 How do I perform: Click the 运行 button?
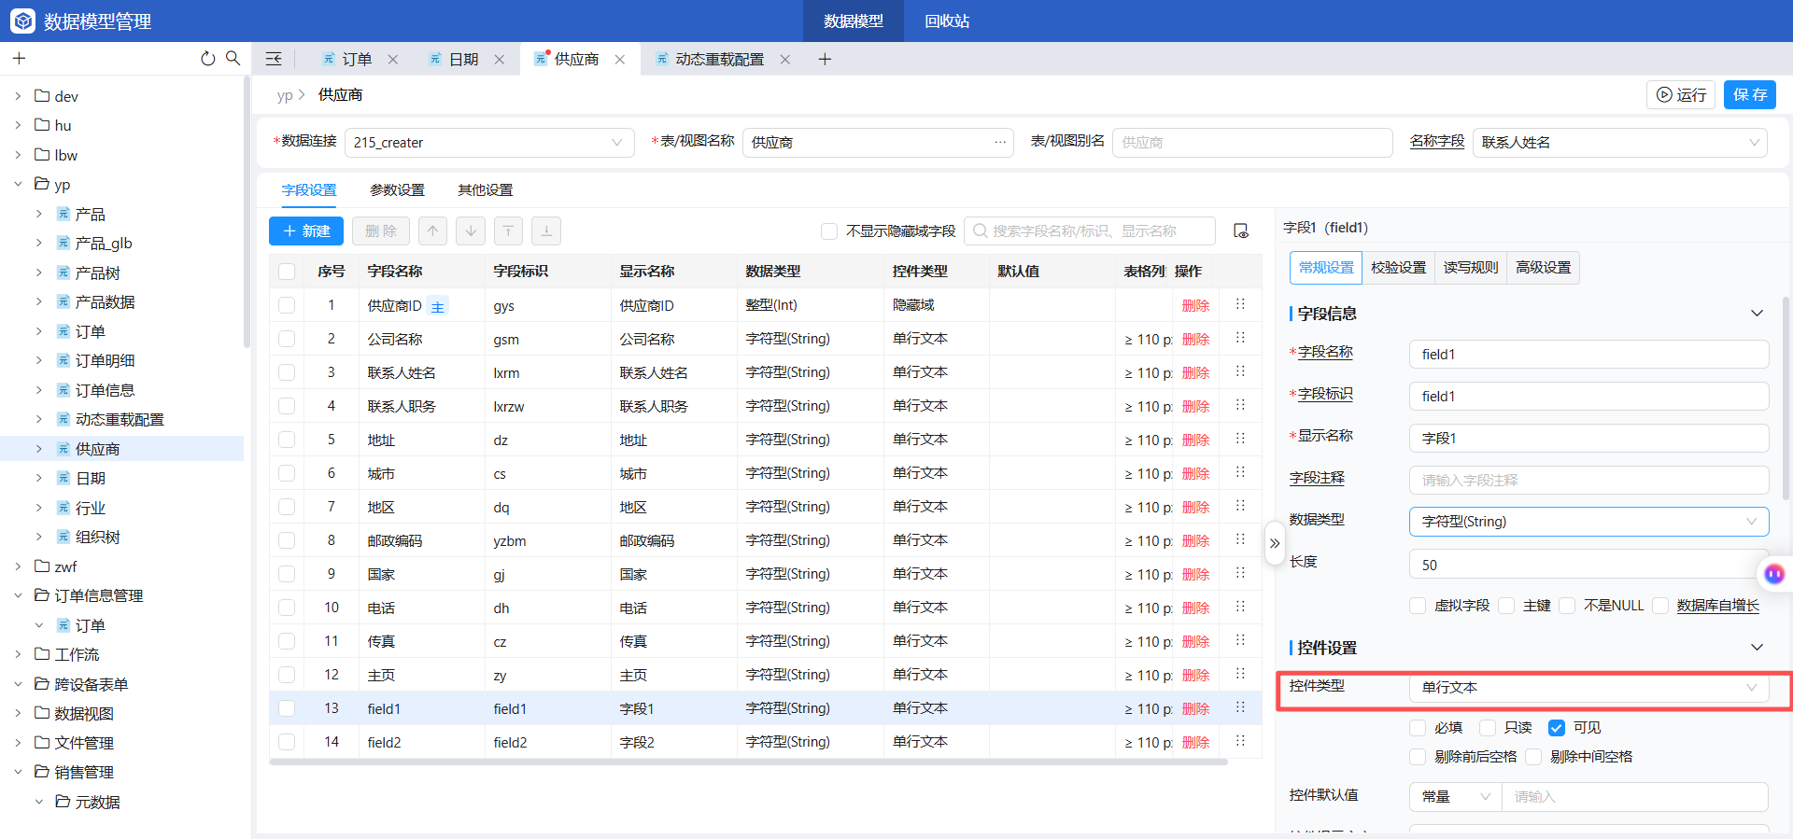(x=1681, y=94)
